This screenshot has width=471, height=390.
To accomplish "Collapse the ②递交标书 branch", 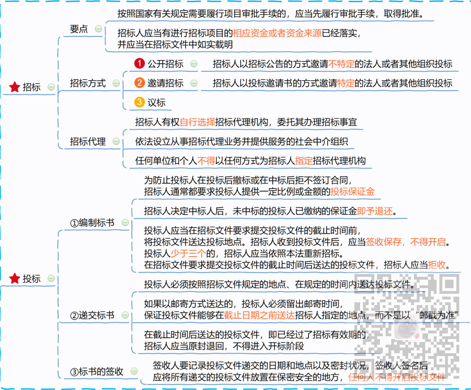I will (125, 315).
